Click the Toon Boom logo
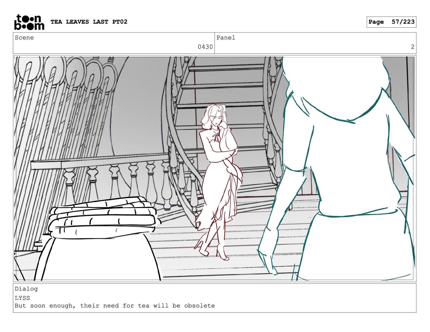The height and width of the screenshot is (332, 430). pos(29,22)
